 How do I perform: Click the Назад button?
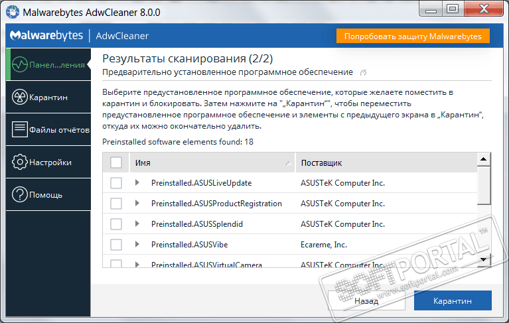tap(366, 300)
